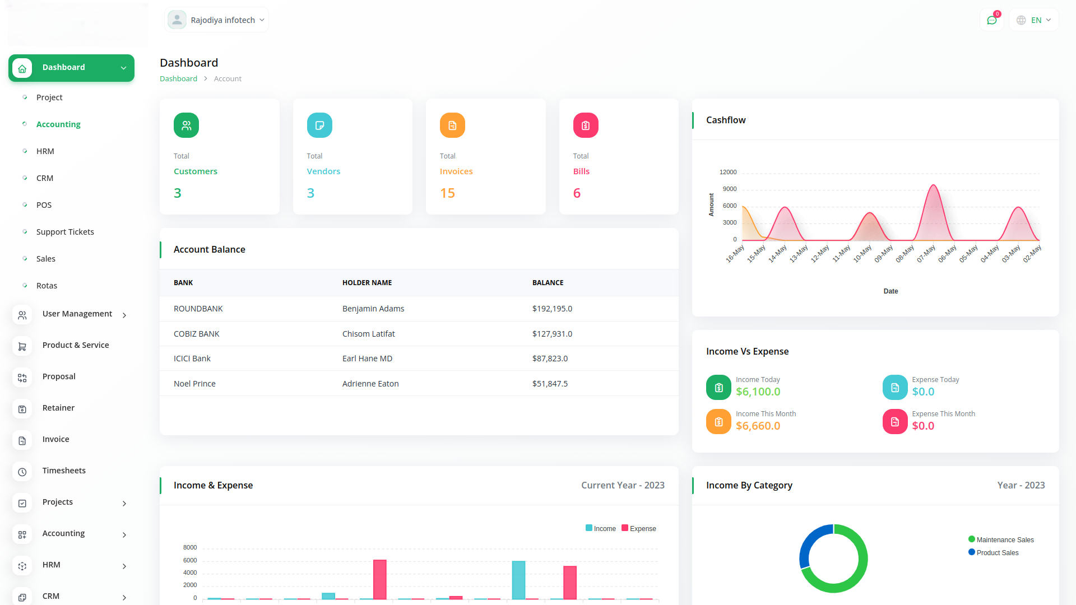The width and height of the screenshot is (1076, 605).
Task: Open the Rajodiya infotech company selector
Action: pyautogui.click(x=216, y=19)
